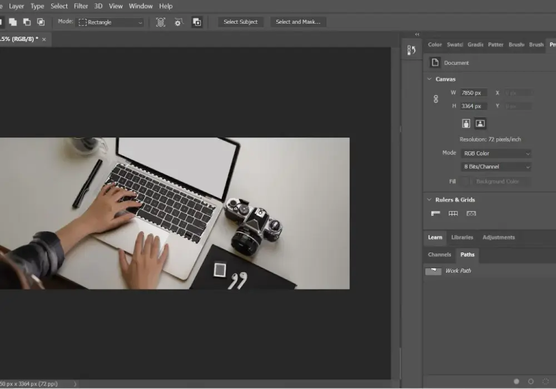Open the Filter menu

pos(81,6)
